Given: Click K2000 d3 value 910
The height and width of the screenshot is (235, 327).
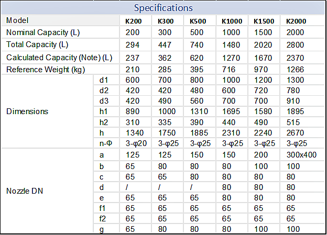Looking at the screenshot, I should (293, 101).
